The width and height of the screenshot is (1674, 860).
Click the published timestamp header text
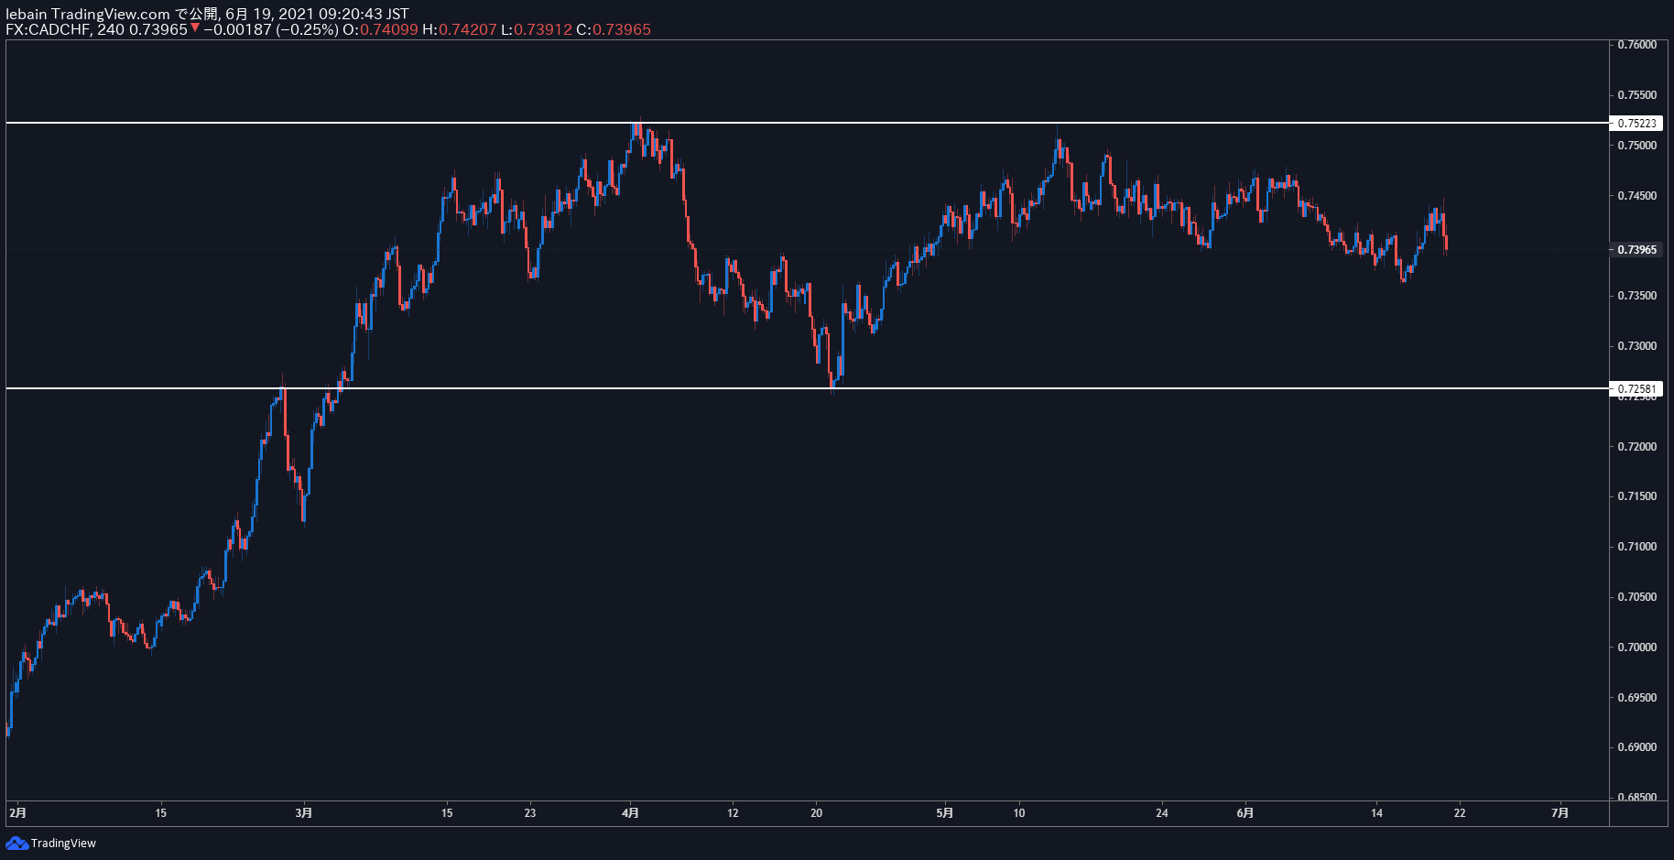point(207,14)
